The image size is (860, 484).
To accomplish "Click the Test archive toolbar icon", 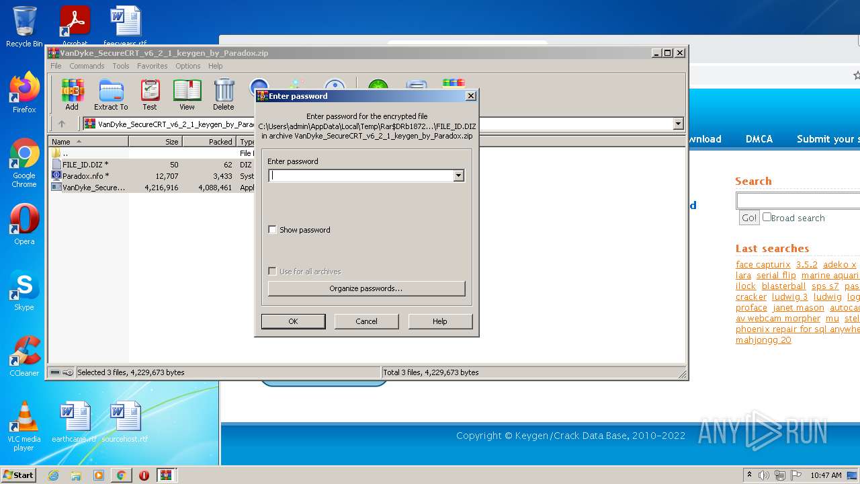I will pos(150,94).
